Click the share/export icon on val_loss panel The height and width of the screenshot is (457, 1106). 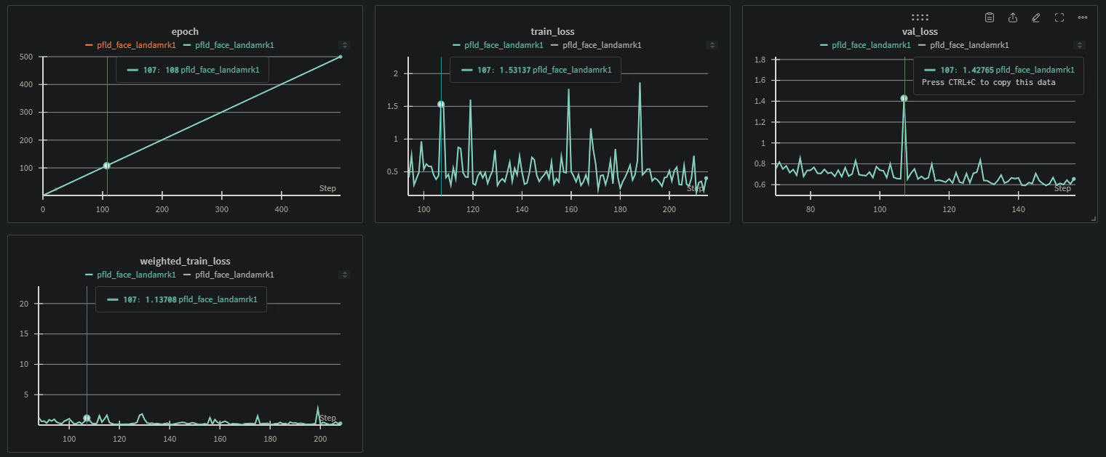pos(1013,17)
